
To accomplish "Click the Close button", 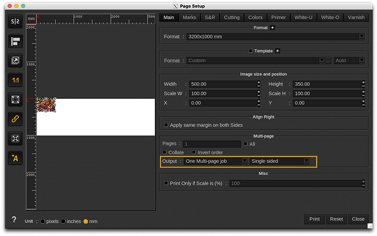I will coord(358,219).
